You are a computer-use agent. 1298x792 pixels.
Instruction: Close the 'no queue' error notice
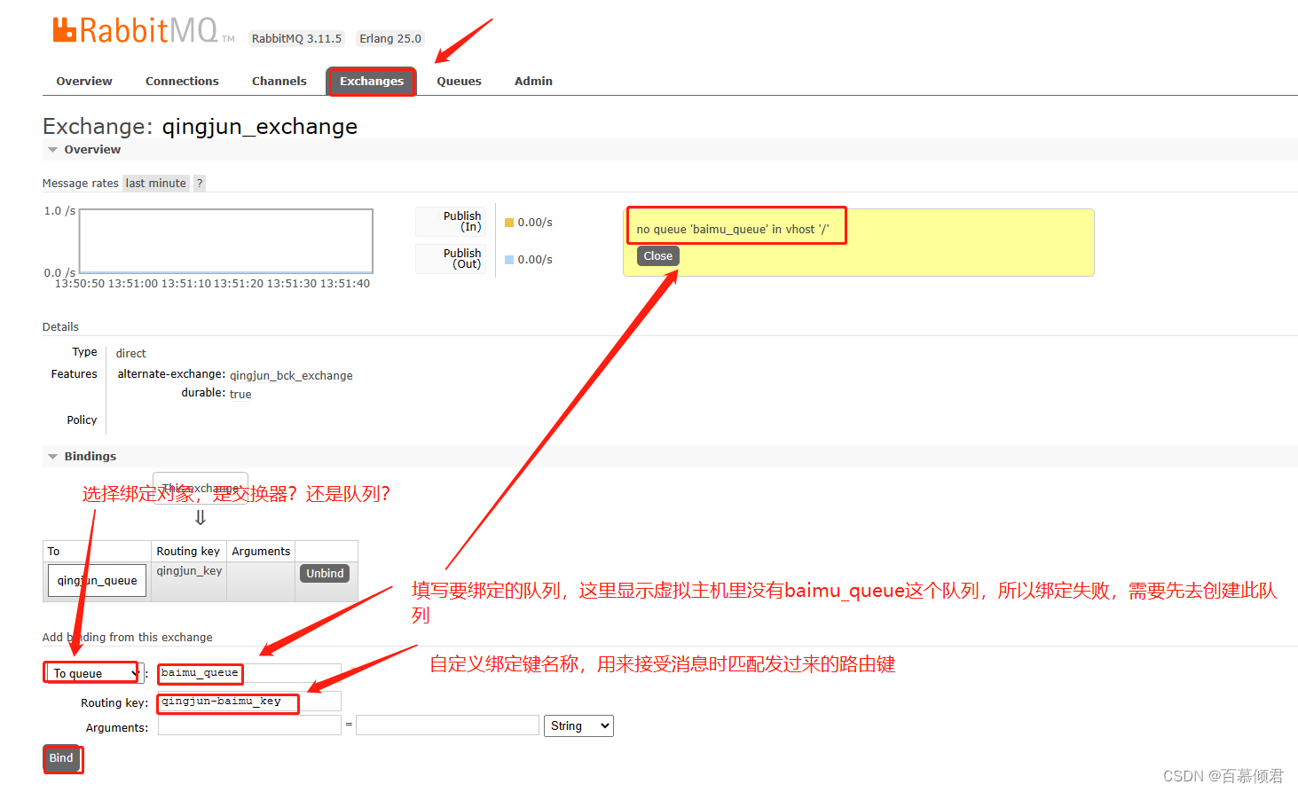[x=657, y=255]
